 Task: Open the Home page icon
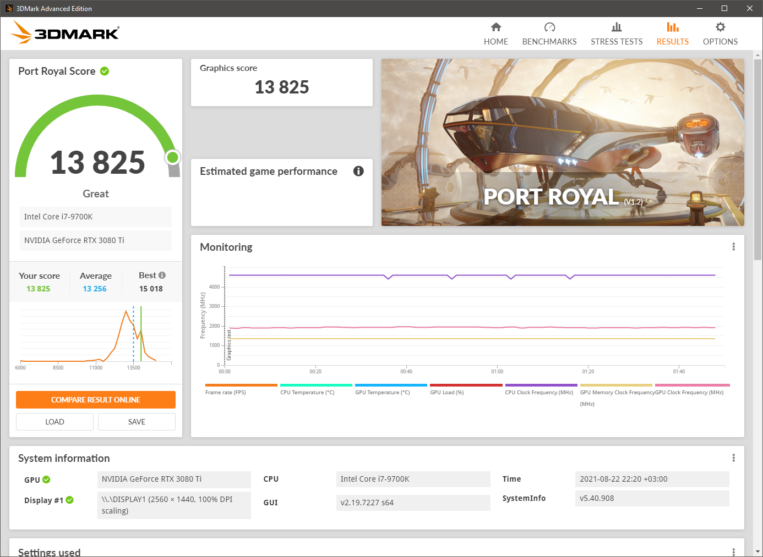click(x=496, y=27)
